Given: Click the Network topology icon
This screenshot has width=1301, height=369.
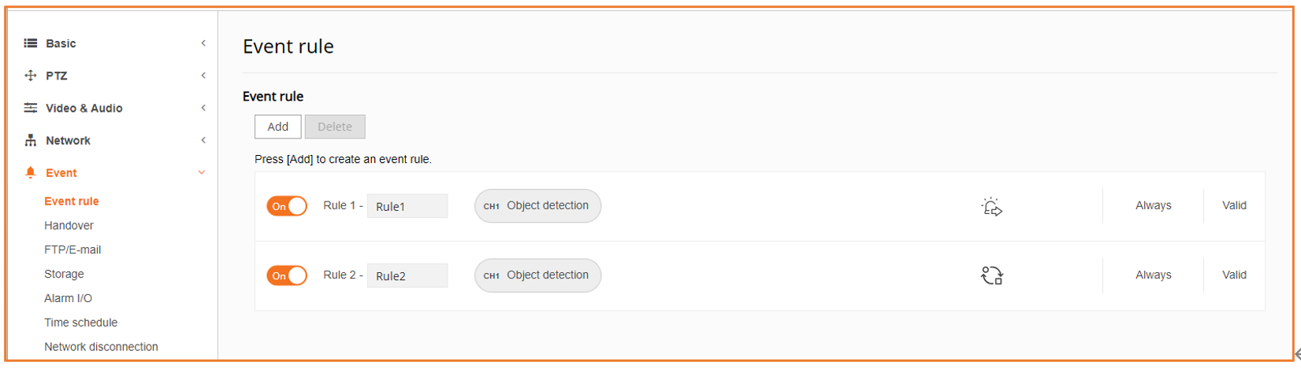Looking at the screenshot, I should [x=31, y=140].
